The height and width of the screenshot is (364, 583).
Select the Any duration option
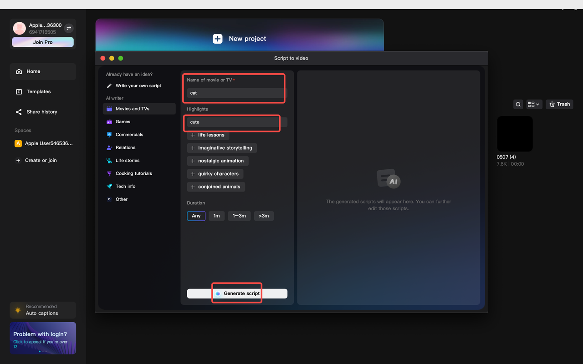(x=196, y=216)
